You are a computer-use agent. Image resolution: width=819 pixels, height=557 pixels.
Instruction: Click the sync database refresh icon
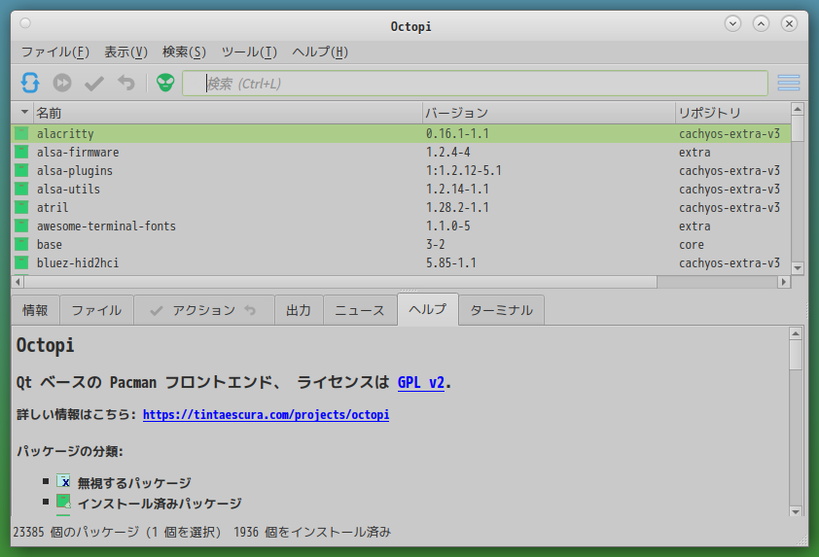tap(30, 83)
